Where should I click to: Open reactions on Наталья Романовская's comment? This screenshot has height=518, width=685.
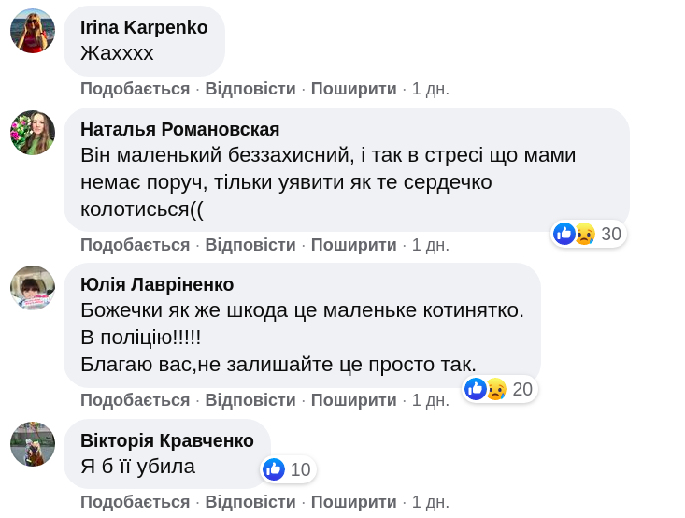point(588,234)
